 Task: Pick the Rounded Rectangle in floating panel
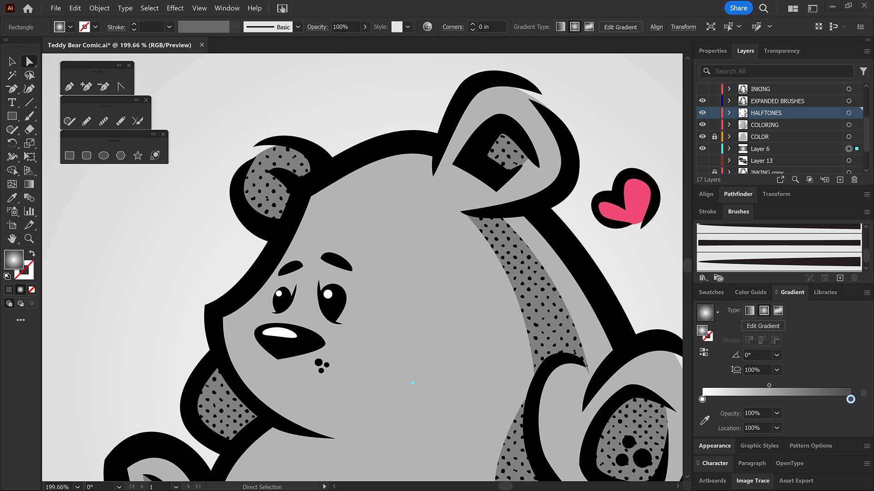click(86, 155)
